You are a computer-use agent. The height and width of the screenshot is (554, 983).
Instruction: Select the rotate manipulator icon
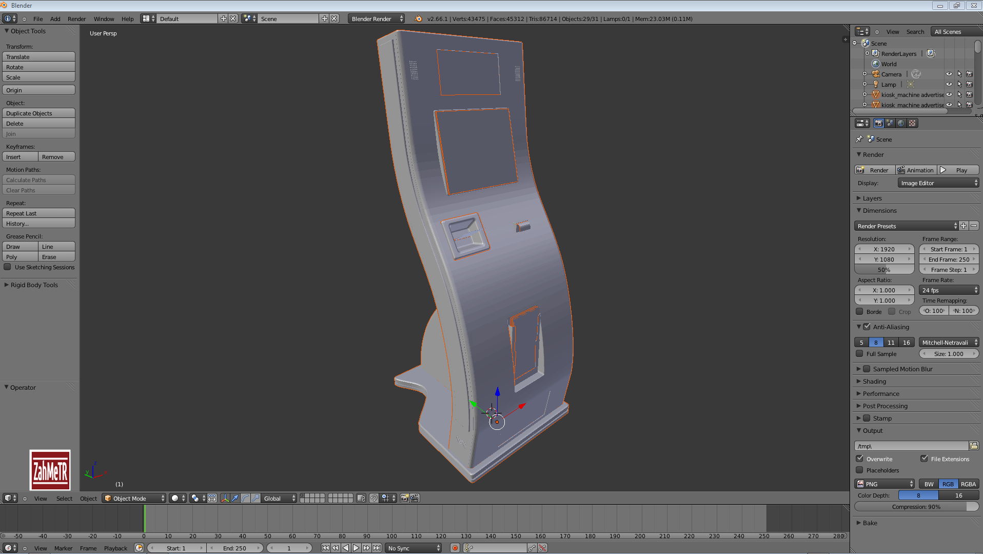(245, 498)
